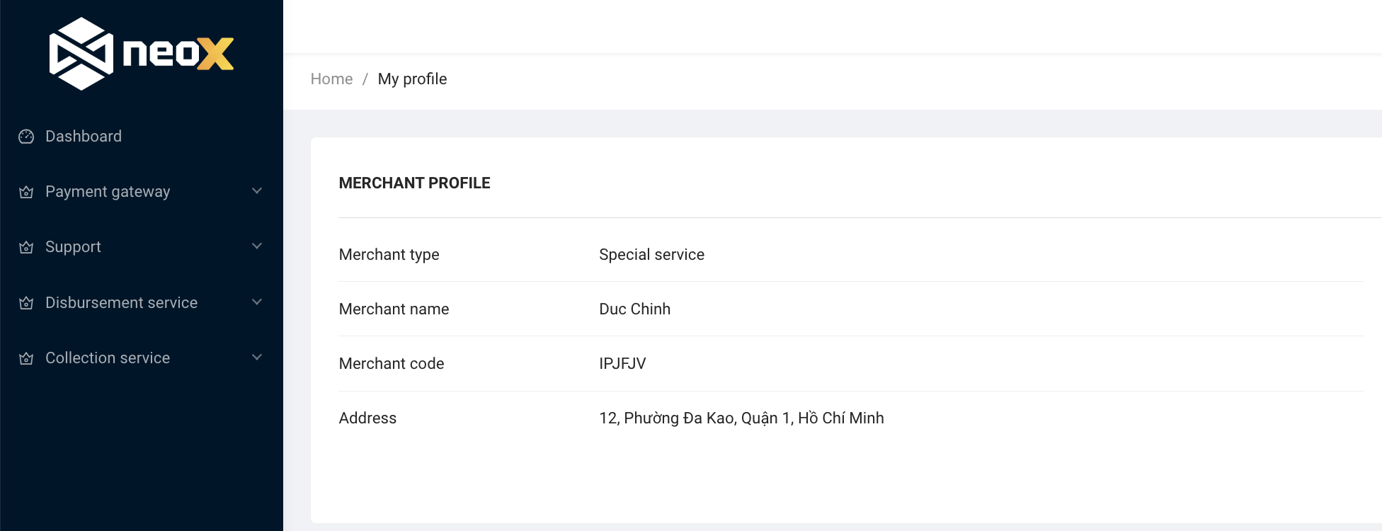1382x531 pixels.
Task: Expand the Collection service chevron
Action: coord(257,358)
